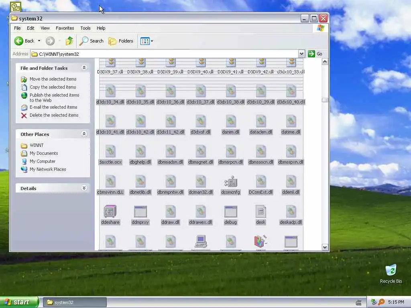The width and height of the screenshot is (411, 308).
Task: Select the d3dxof.dll file icon
Action: 201,121
